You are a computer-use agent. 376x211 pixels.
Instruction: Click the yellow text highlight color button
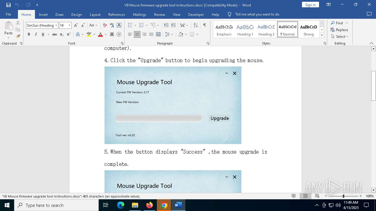click(89, 34)
